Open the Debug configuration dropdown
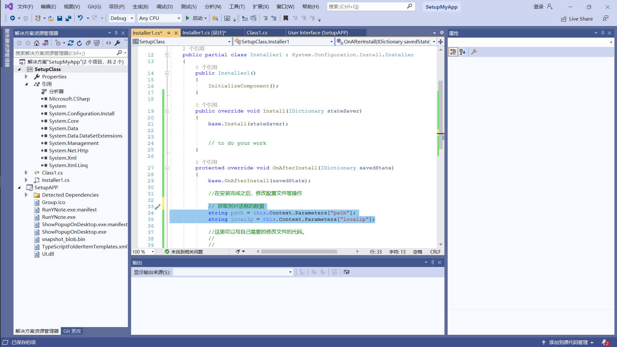617x347 pixels. click(132, 18)
